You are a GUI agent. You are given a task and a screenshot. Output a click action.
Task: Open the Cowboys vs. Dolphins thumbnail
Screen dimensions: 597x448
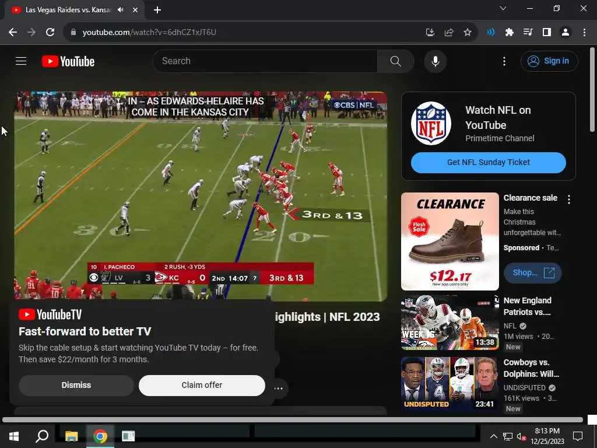449,384
